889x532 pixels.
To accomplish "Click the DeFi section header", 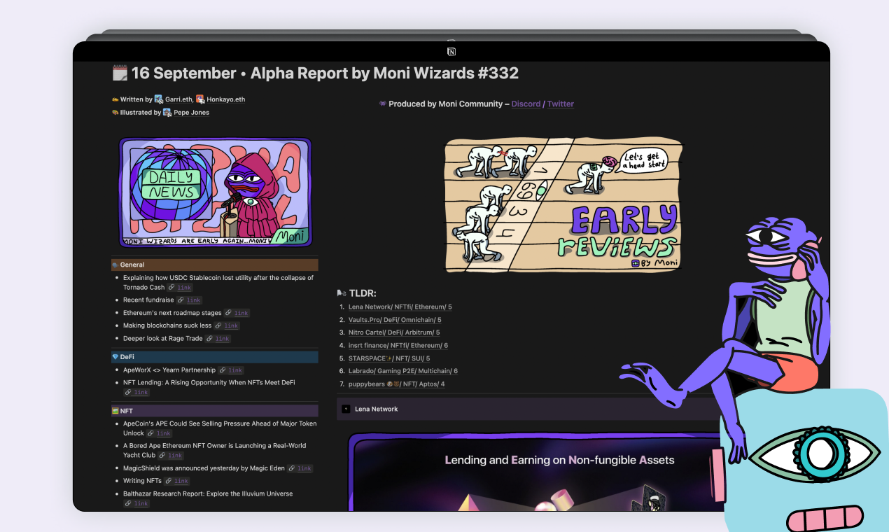I will point(214,357).
